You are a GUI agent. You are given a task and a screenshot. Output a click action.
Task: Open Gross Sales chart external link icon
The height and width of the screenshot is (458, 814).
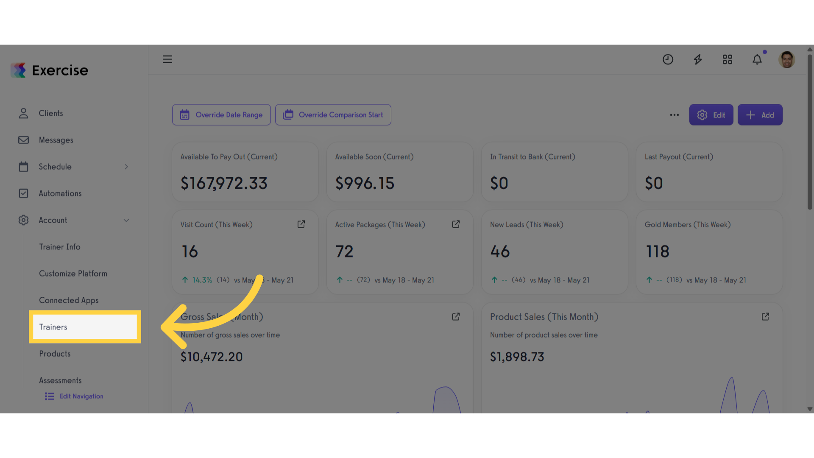pos(456,317)
